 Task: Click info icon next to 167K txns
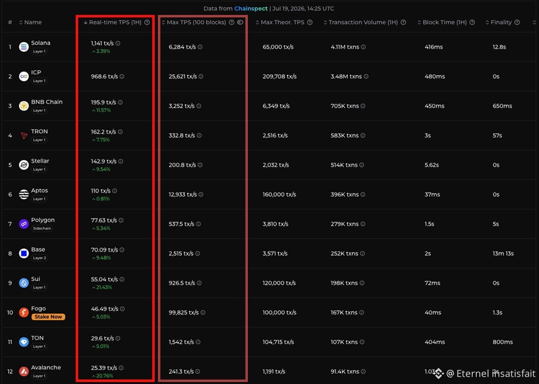[x=362, y=312]
